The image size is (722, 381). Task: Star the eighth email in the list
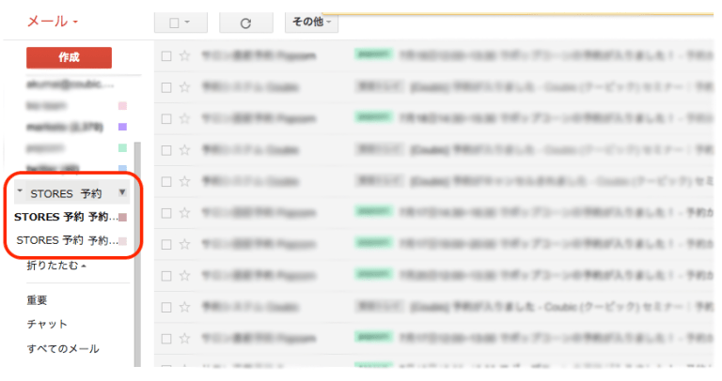pos(184,276)
